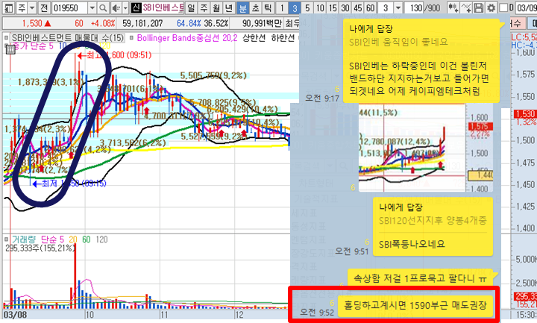Select the 틱 tick chart period
The height and width of the screenshot is (323, 537).
coord(268,7)
